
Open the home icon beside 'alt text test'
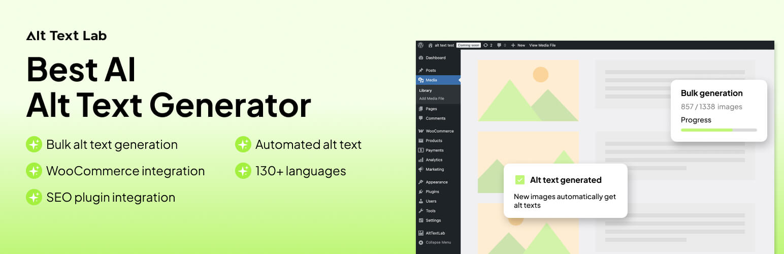[x=431, y=45]
